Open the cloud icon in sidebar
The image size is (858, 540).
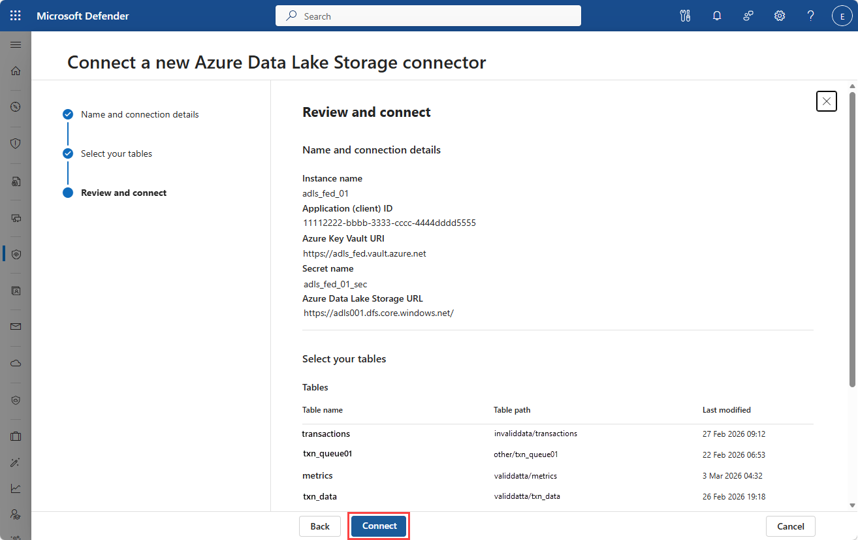[16, 363]
